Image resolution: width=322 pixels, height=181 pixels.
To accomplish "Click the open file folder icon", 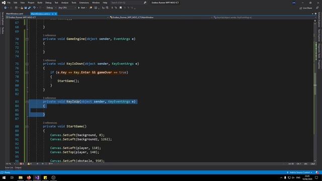I will coord(22,8).
